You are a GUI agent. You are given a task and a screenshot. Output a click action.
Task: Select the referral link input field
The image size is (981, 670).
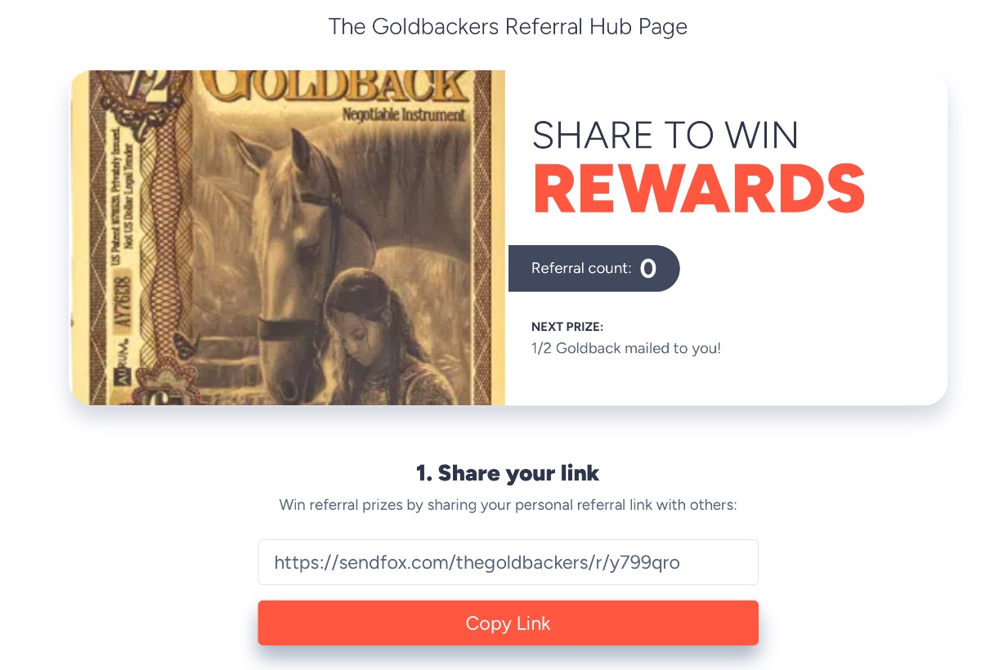[x=508, y=562]
